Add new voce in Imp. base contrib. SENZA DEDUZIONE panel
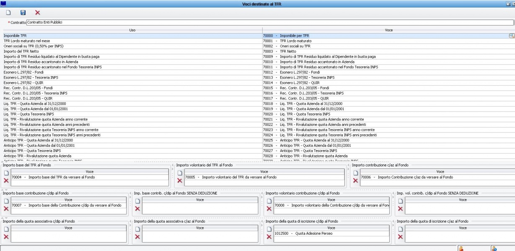This screenshot has width=515, height=251. [137, 201]
